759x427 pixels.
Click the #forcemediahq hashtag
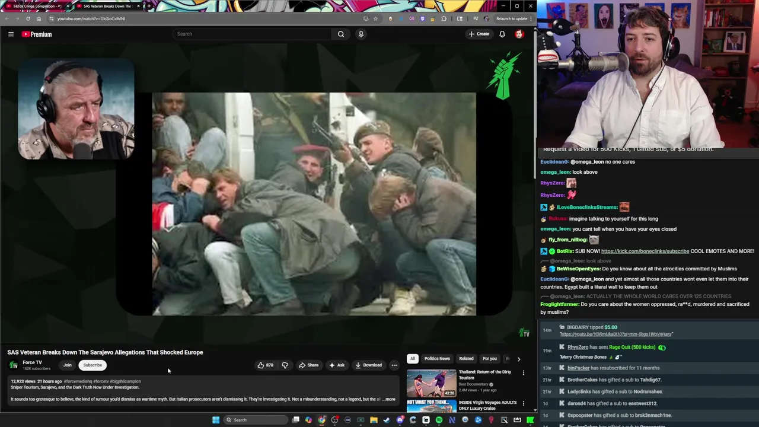[78, 381]
